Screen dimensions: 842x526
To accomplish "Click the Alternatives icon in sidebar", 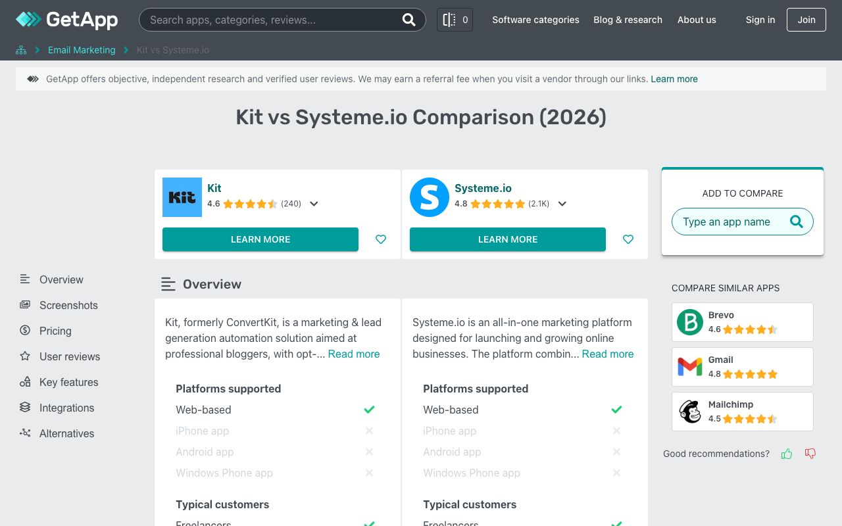I will 25,433.
